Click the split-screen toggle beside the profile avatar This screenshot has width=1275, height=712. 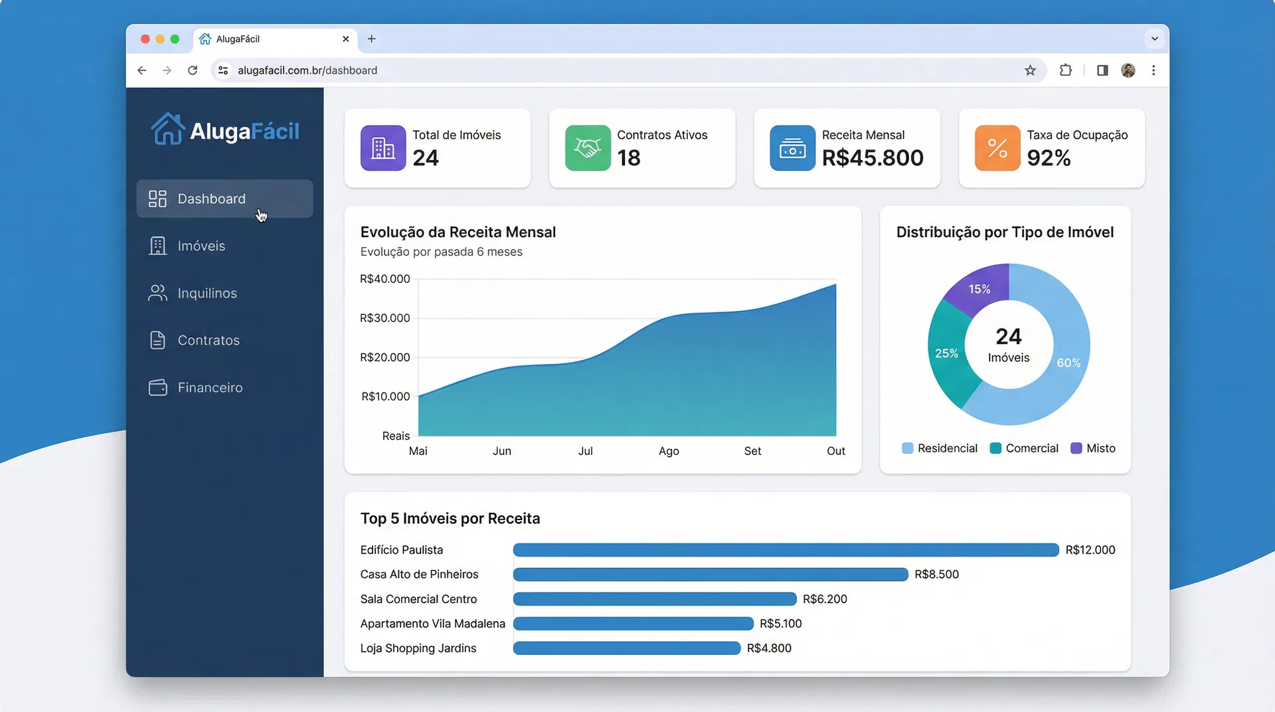tap(1102, 70)
